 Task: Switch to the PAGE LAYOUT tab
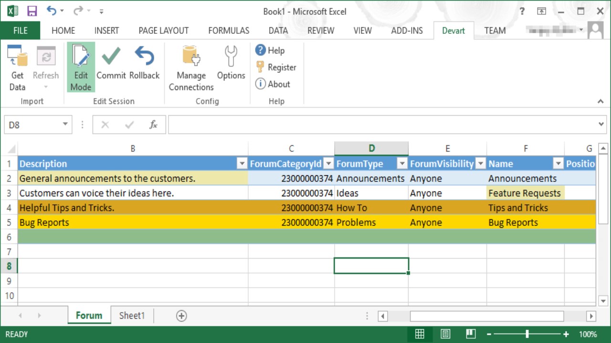164,30
